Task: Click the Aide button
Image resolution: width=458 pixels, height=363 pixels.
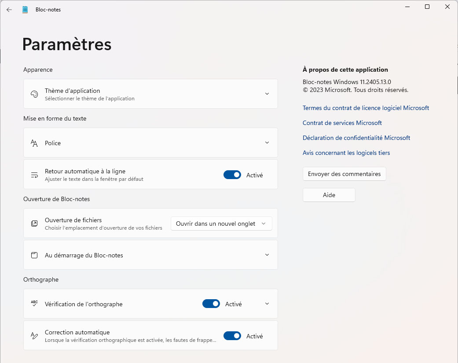Action: click(329, 195)
